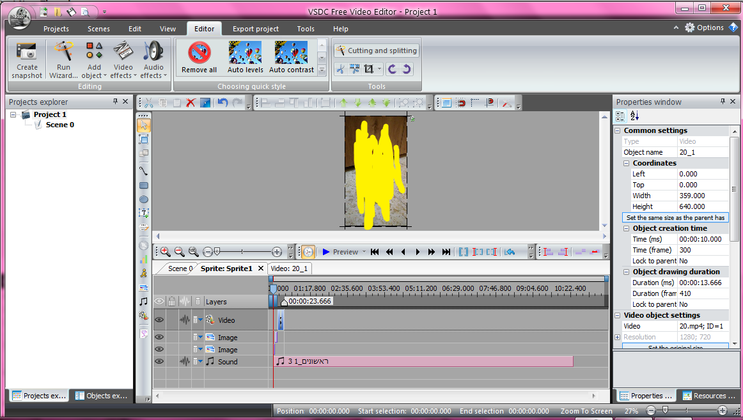Image resolution: width=743 pixels, height=420 pixels.
Task: Step one frame forward
Action: click(418, 252)
